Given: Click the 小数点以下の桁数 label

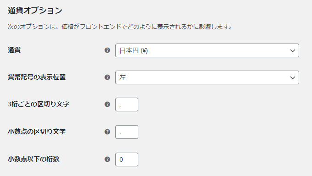Looking at the screenshot, I should tap(34, 159).
